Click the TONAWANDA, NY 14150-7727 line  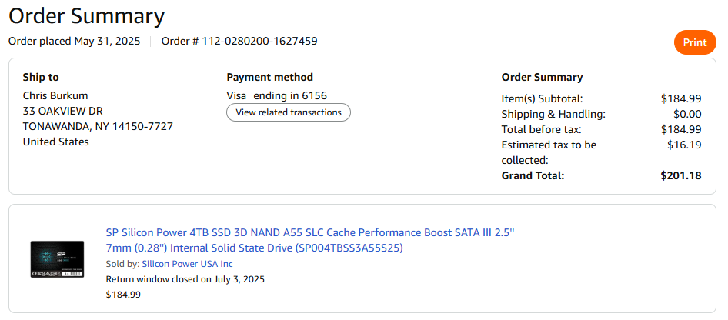(98, 126)
